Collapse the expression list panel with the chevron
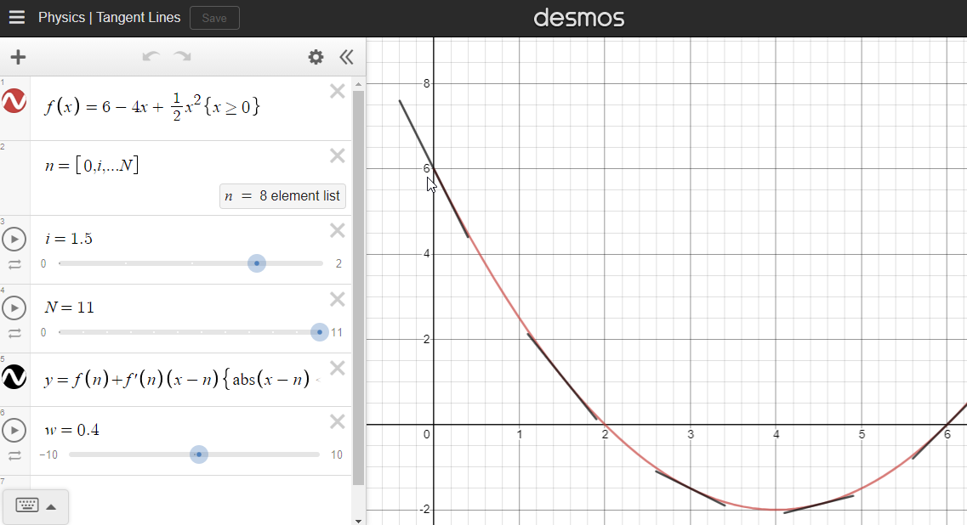967x525 pixels. point(346,57)
